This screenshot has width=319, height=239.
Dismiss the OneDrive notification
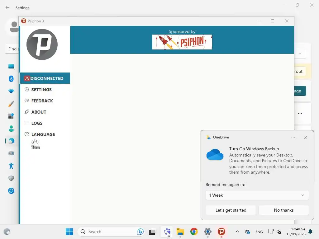[306, 137]
